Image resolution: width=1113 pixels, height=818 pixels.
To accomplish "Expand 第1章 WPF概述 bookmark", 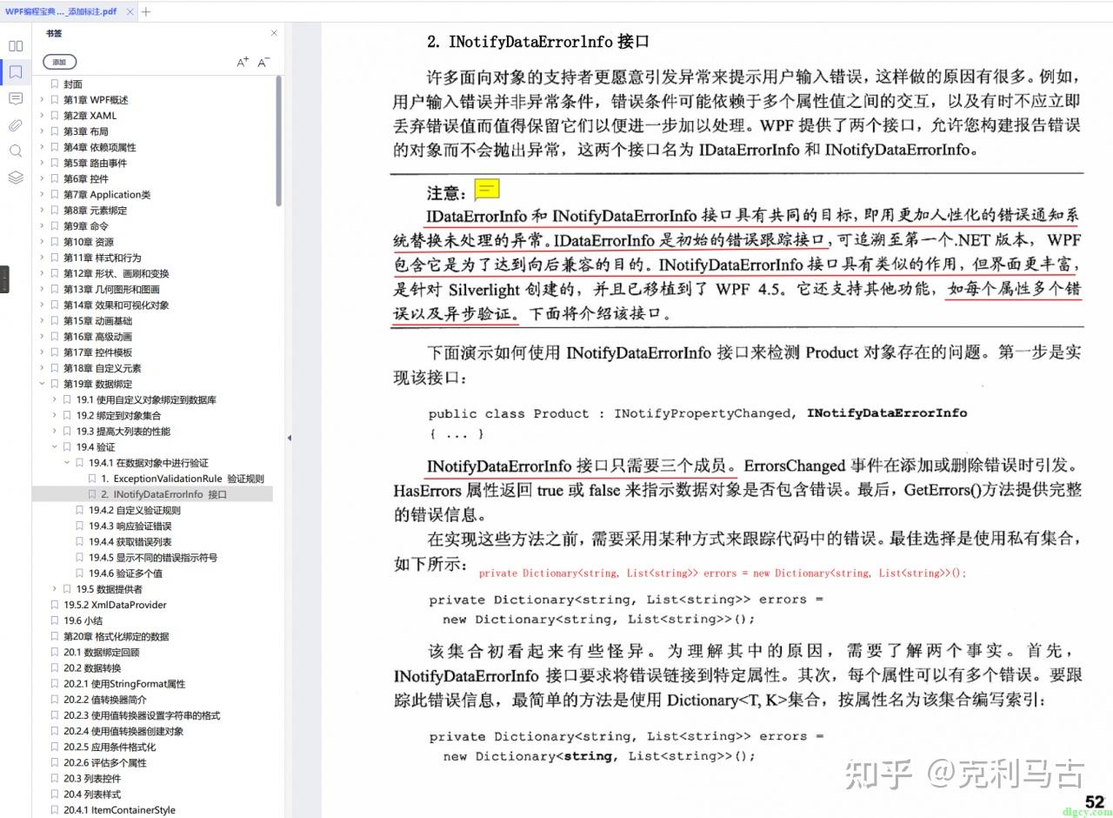I will click(x=42, y=100).
